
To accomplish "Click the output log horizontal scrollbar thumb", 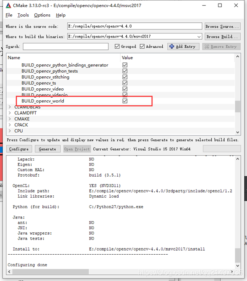I will point(50,272).
